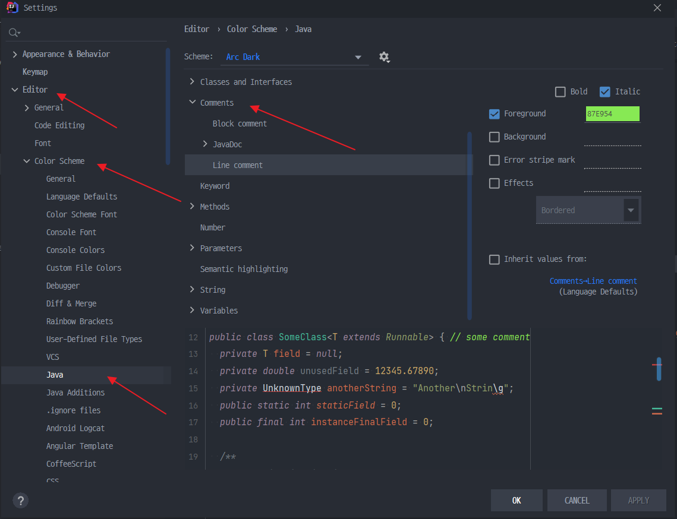Uncheck the Italic checkbox

click(605, 91)
